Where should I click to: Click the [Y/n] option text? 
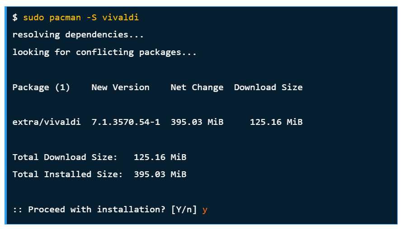point(184,210)
